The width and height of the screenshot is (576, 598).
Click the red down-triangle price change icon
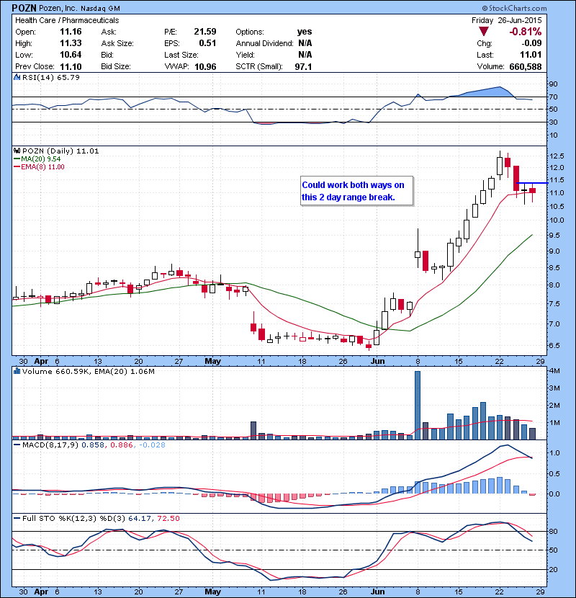[484, 32]
